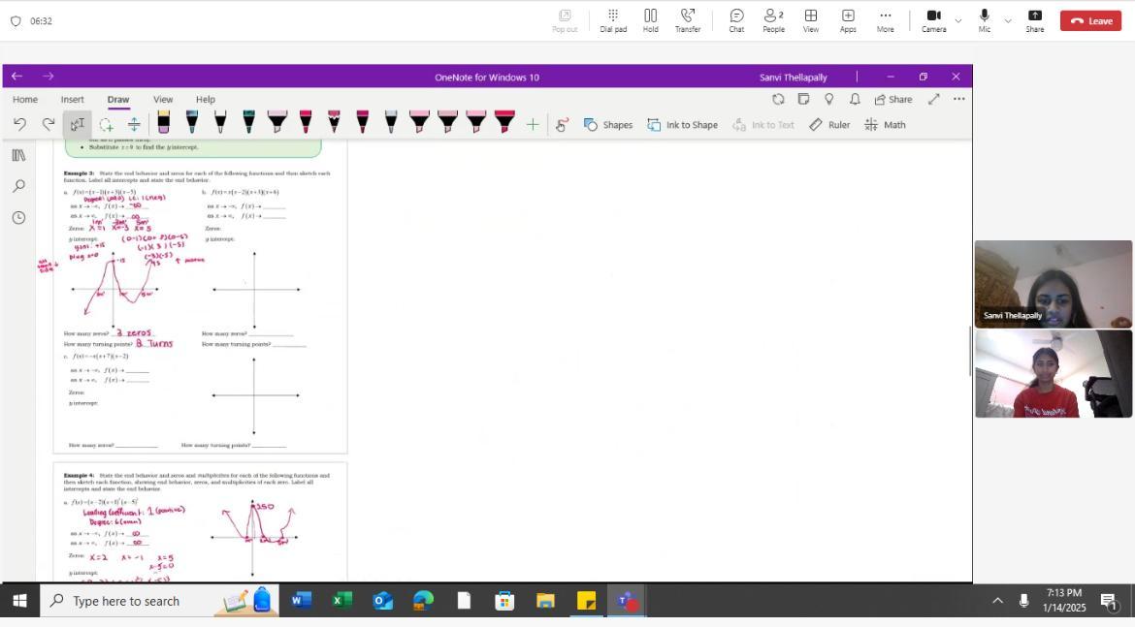
Task: Activate Insert or Remove Space tool
Action: (x=134, y=124)
